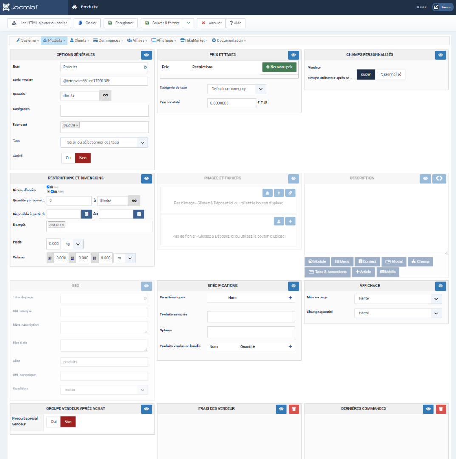Open the Clients menu
The width and height of the screenshot is (456, 459).
coord(79,40)
